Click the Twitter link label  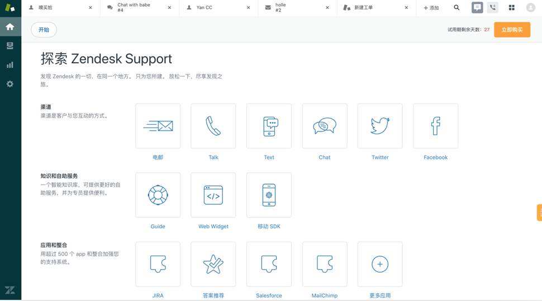click(x=380, y=157)
